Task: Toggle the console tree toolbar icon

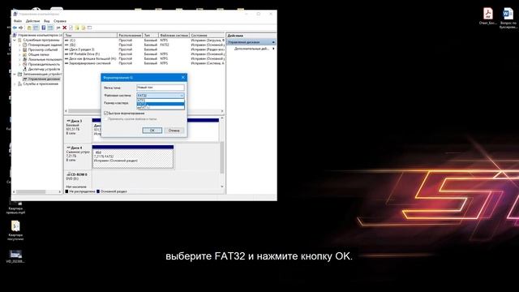Action: (36, 28)
